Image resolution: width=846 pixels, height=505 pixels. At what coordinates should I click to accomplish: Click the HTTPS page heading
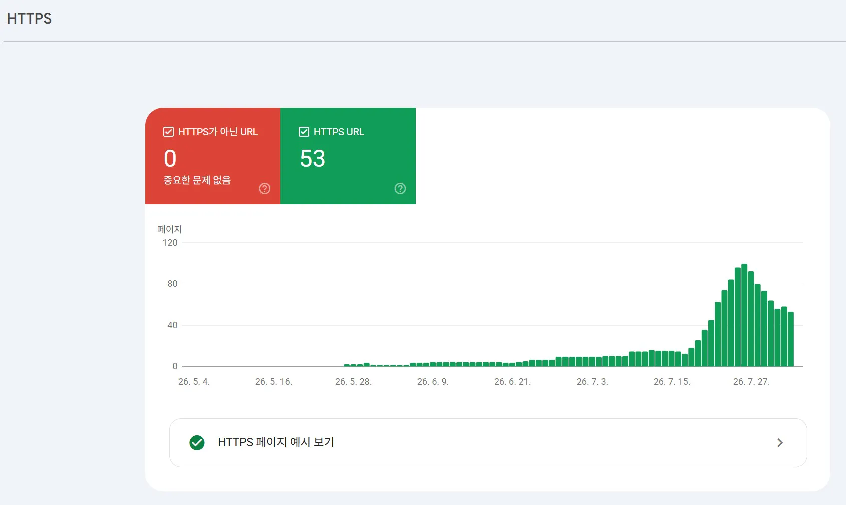29,19
